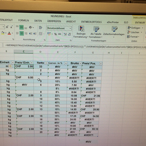Click in the formula bar text

(75, 47)
